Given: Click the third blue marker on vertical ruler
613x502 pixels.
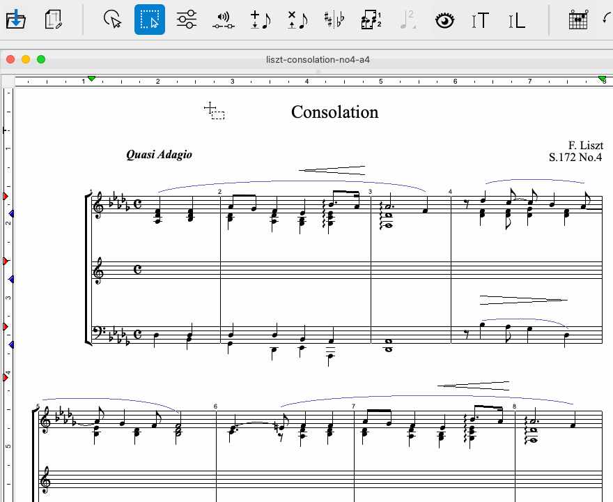Looking at the screenshot, I should coord(11,344).
